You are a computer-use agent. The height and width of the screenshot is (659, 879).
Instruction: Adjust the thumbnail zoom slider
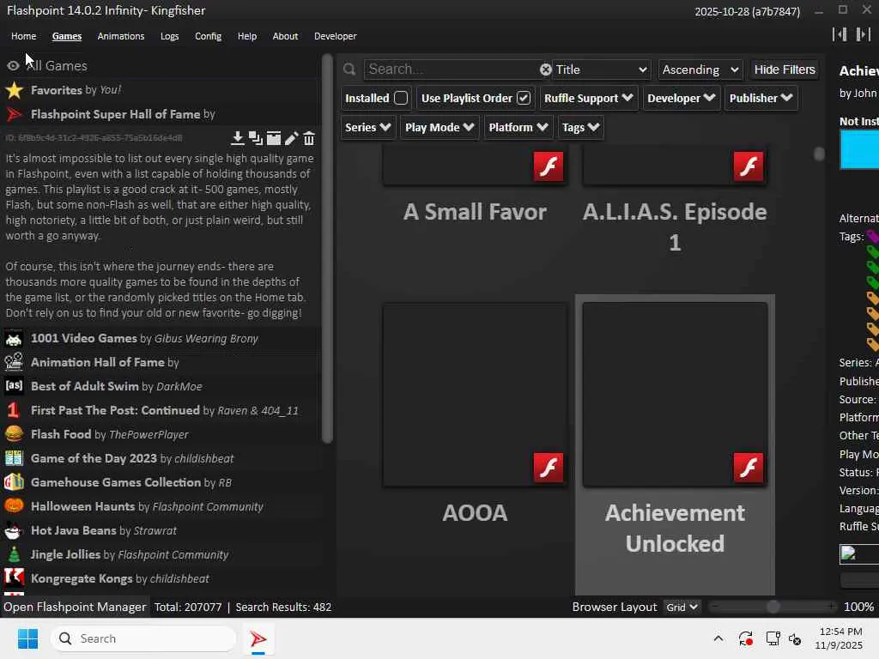773,607
